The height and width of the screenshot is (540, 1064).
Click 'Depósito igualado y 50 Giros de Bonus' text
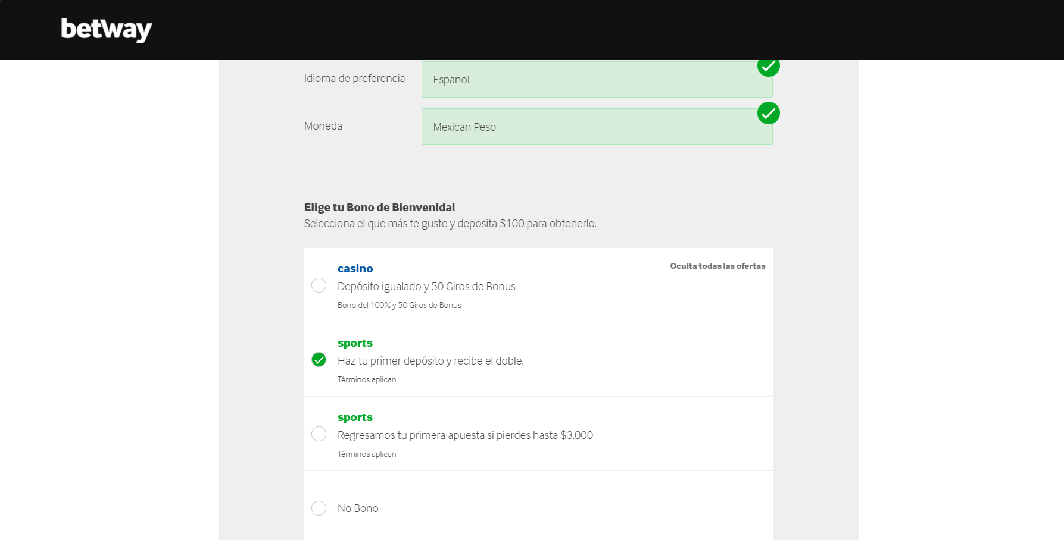426,287
